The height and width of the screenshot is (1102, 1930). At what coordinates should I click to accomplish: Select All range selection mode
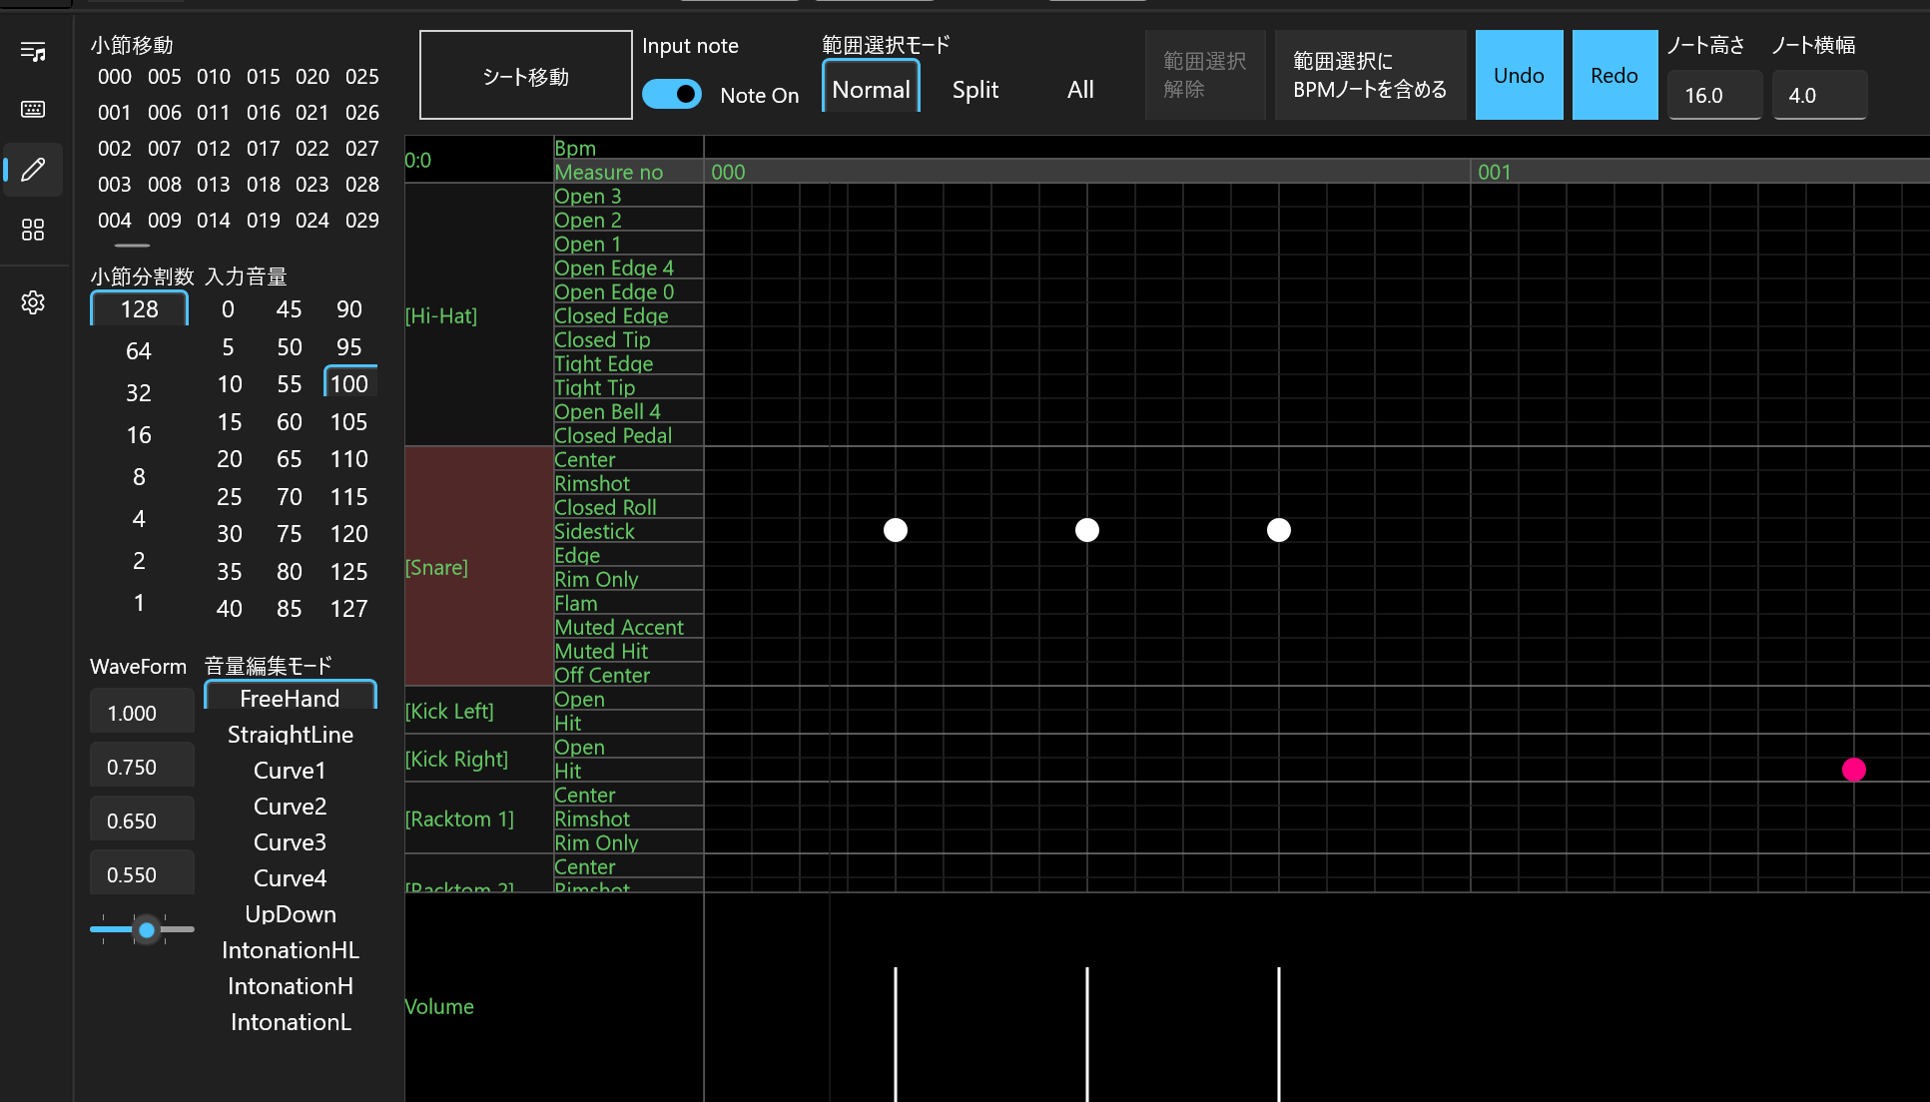[1080, 90]
